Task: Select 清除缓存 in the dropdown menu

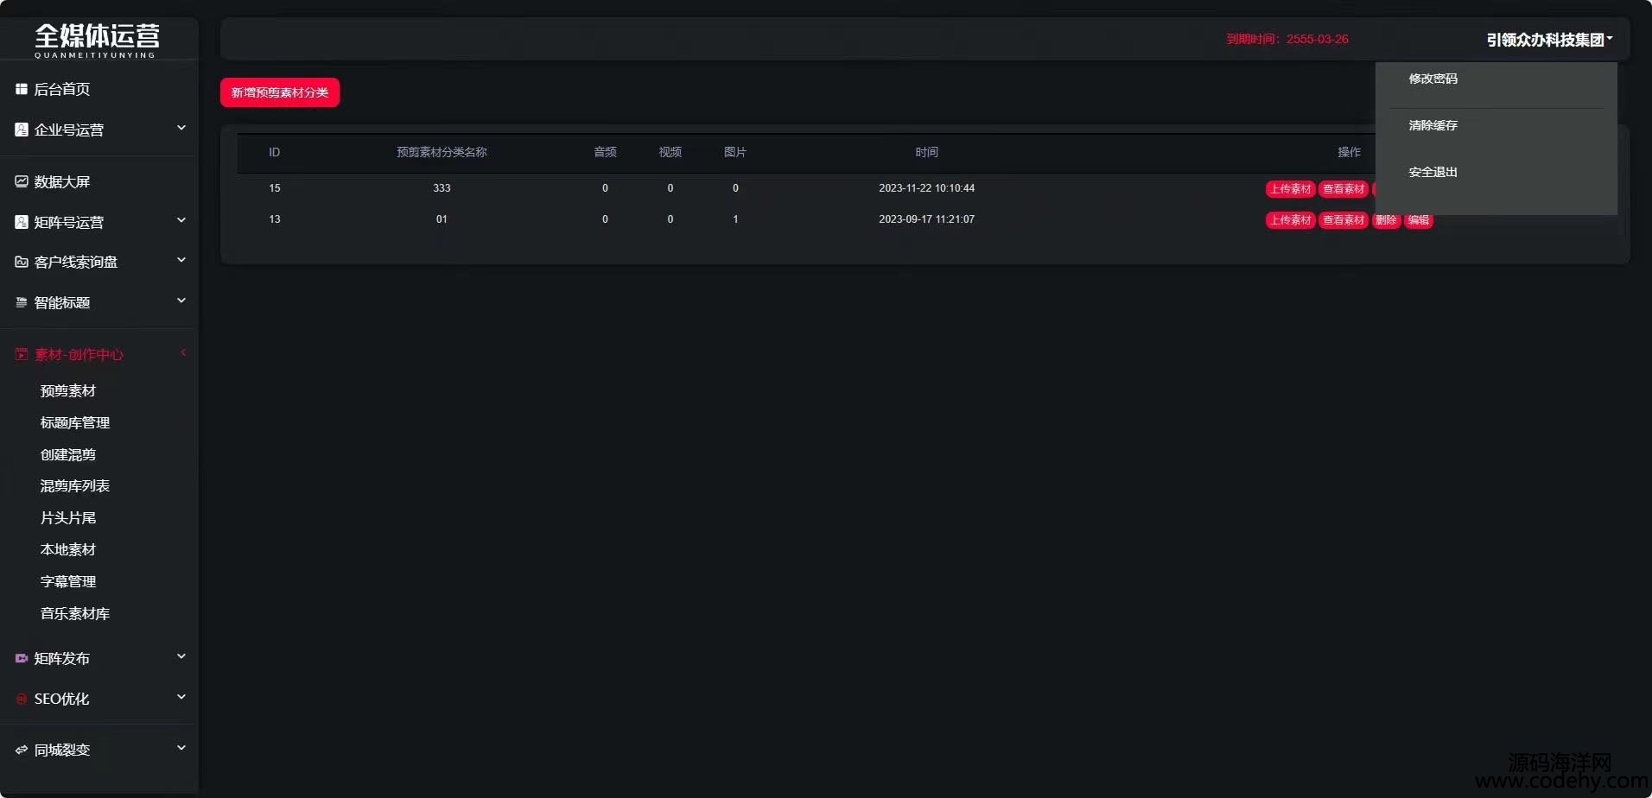Action: [1433, 125]
